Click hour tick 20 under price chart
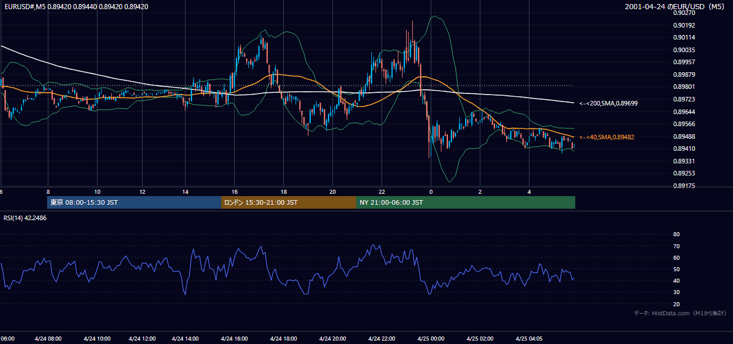This screenshot has height=344, width=733. click(x=333, y=191)
